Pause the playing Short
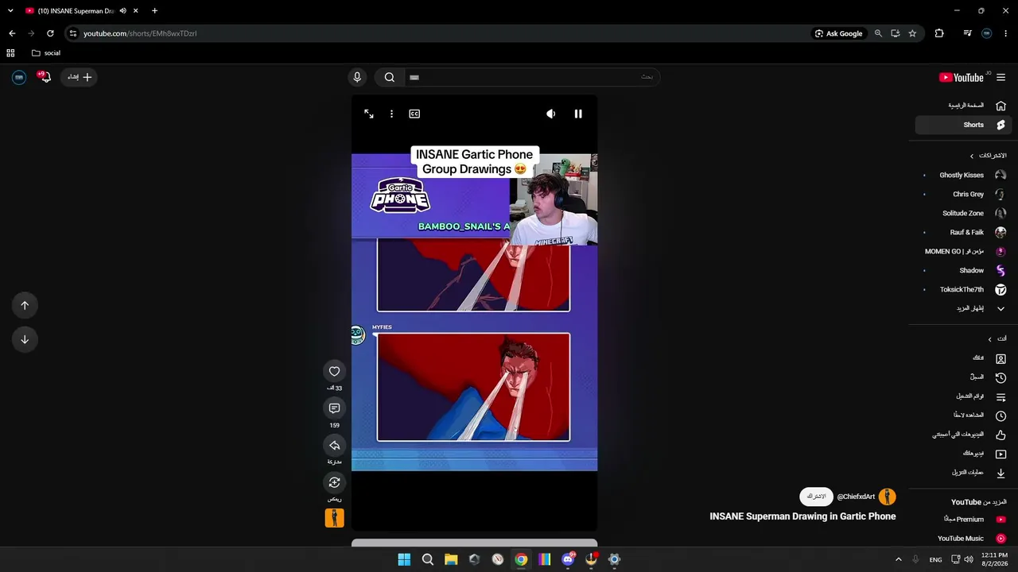The image size is (1018, 572). [578, 114]
